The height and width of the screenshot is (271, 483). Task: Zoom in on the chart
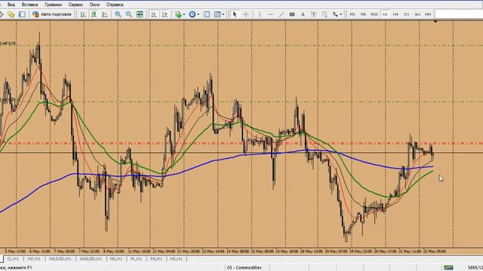point(118,14)
